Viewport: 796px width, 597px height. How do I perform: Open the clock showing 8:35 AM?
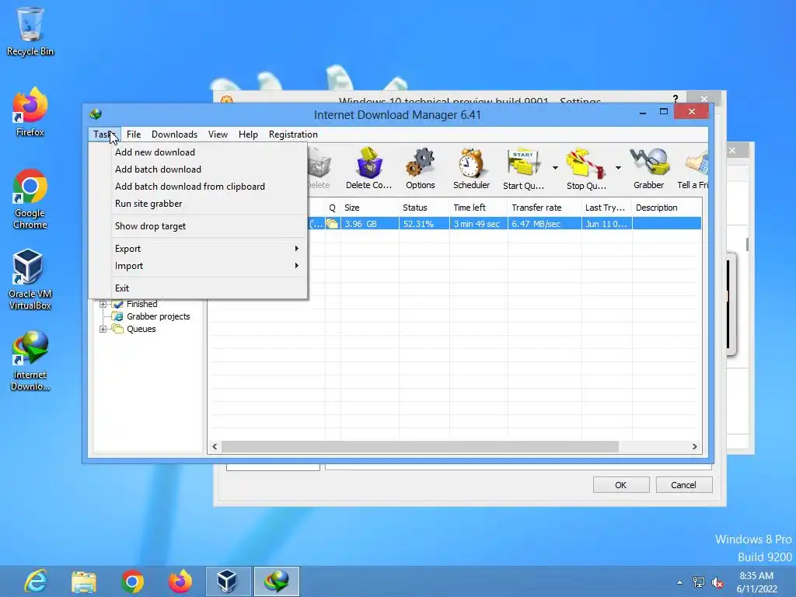point(756,582)
